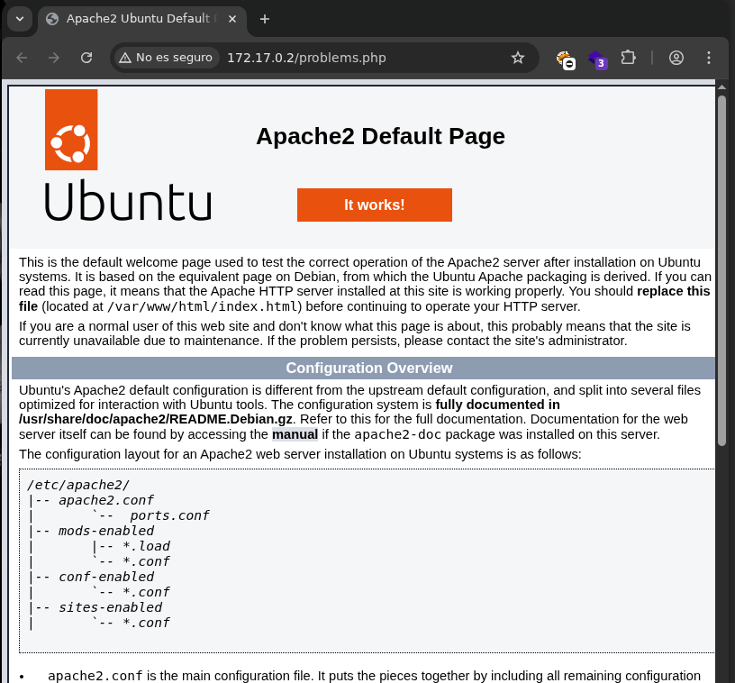Open the cookie extension icon

[x=565, y=59]
